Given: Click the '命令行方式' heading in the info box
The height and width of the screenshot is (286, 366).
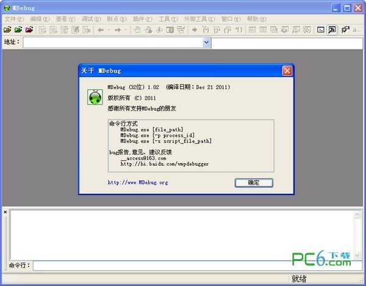Looking at the screenshot, I should click(x=123, y=123).
